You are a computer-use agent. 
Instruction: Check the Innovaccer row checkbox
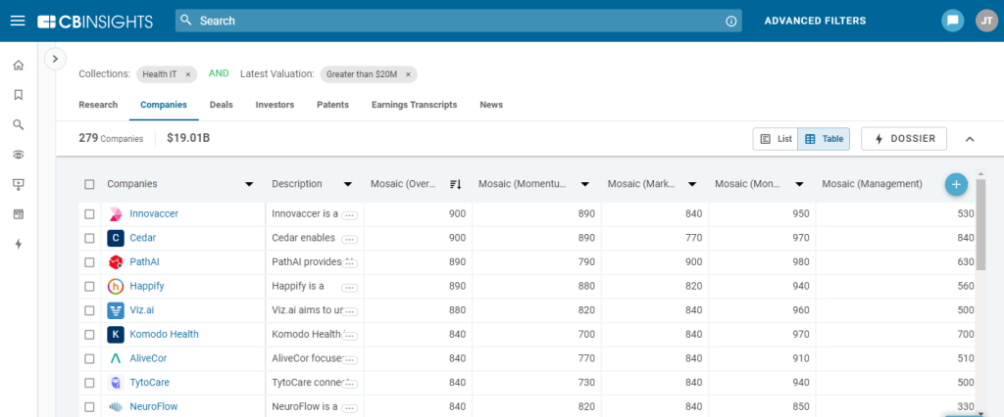(90, 213)
